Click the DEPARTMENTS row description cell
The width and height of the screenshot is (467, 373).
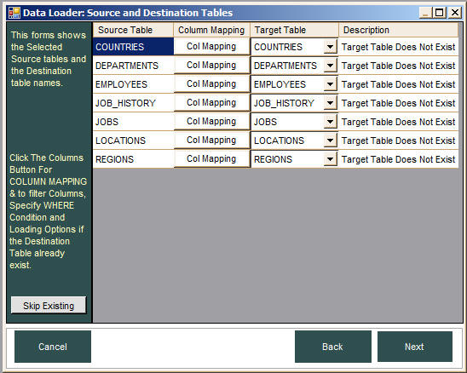399,66
